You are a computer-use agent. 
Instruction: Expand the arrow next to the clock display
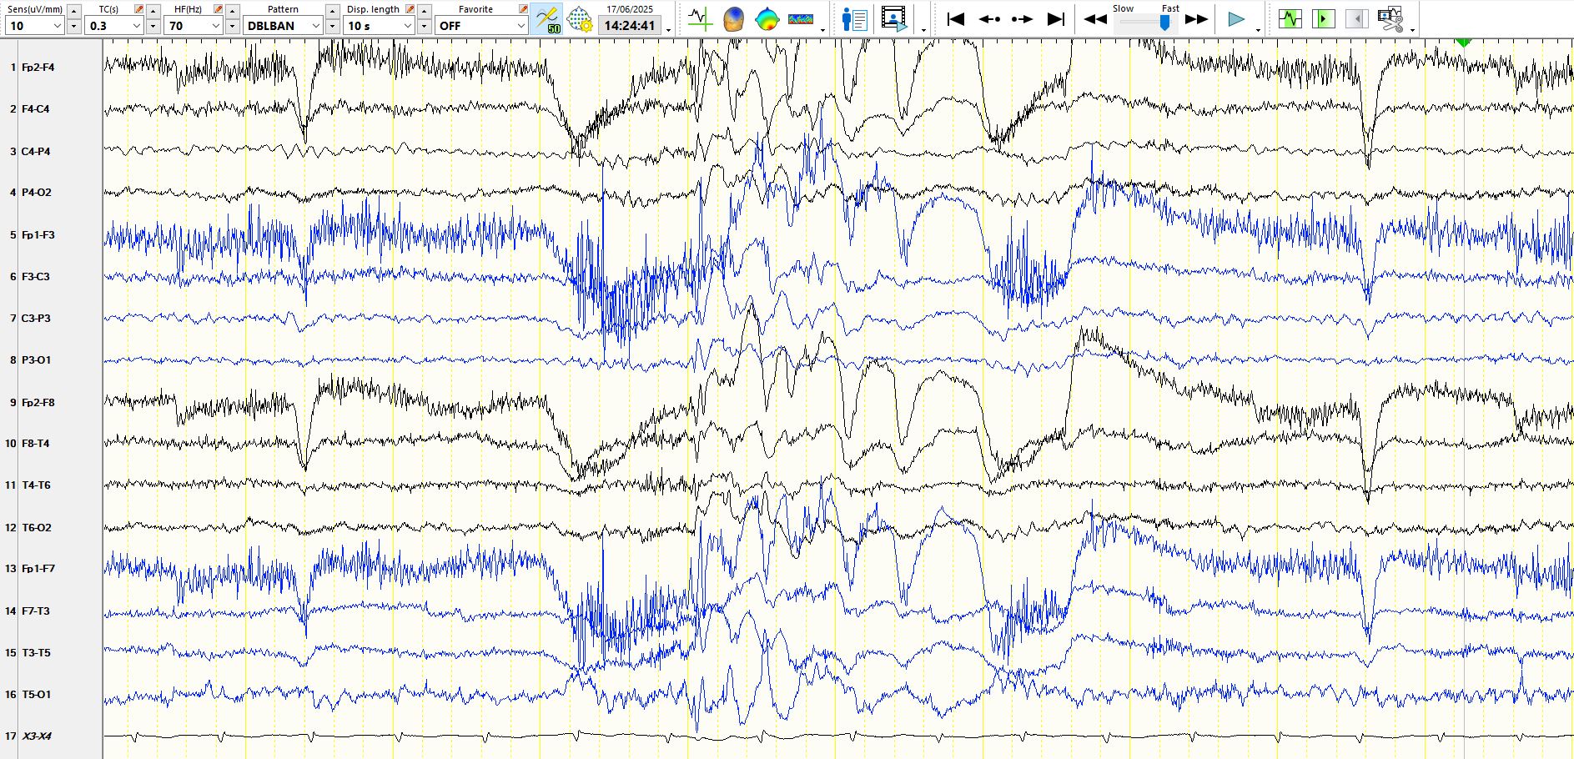point(669,30)
